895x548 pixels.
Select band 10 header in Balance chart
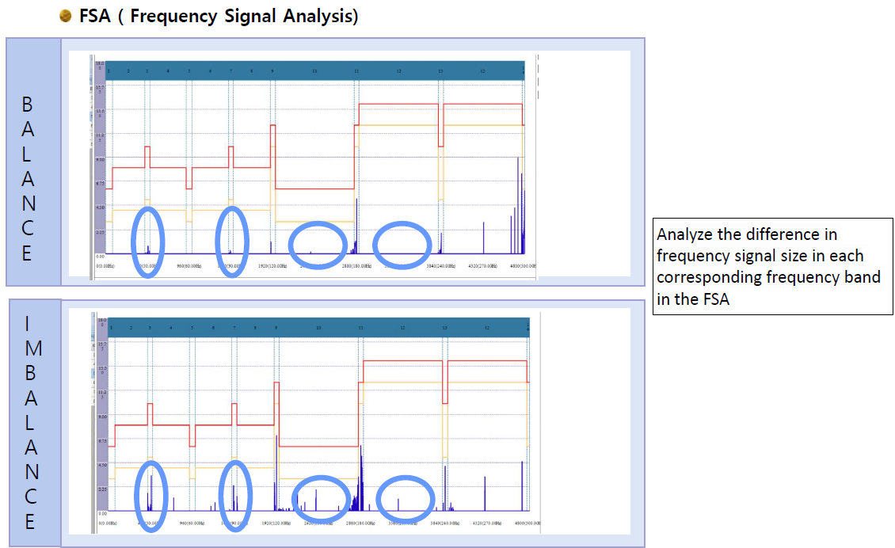[314, 71]
